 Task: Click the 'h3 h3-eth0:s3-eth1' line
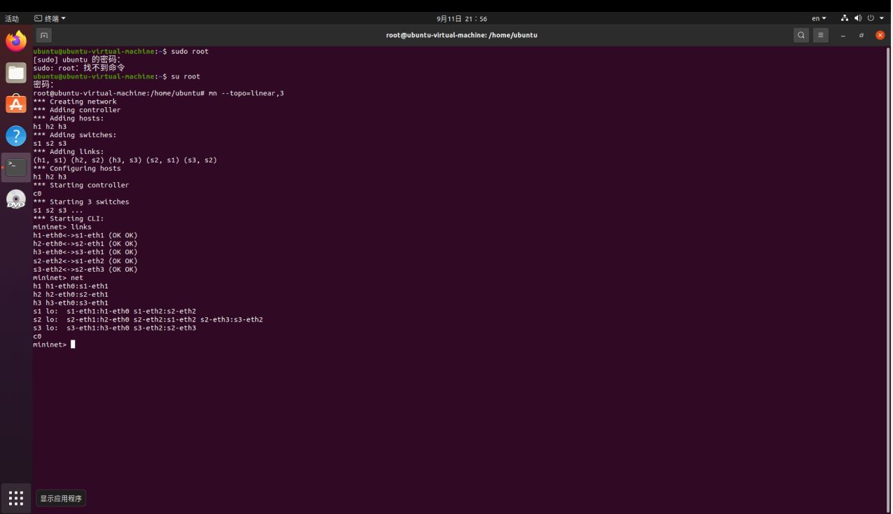[x=71, y=303]
